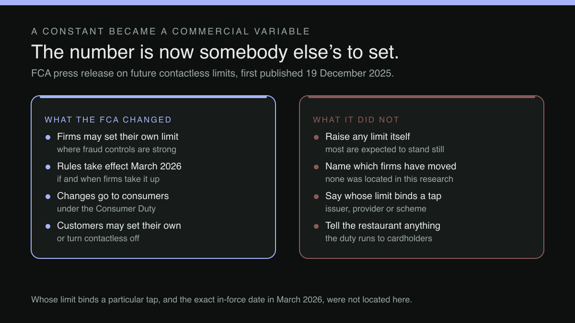Click 'where fraud controls are strong' subtext

(116, 149)
